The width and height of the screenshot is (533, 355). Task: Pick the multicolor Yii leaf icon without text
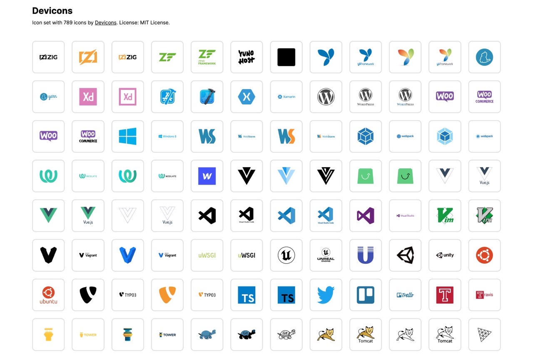405,57
